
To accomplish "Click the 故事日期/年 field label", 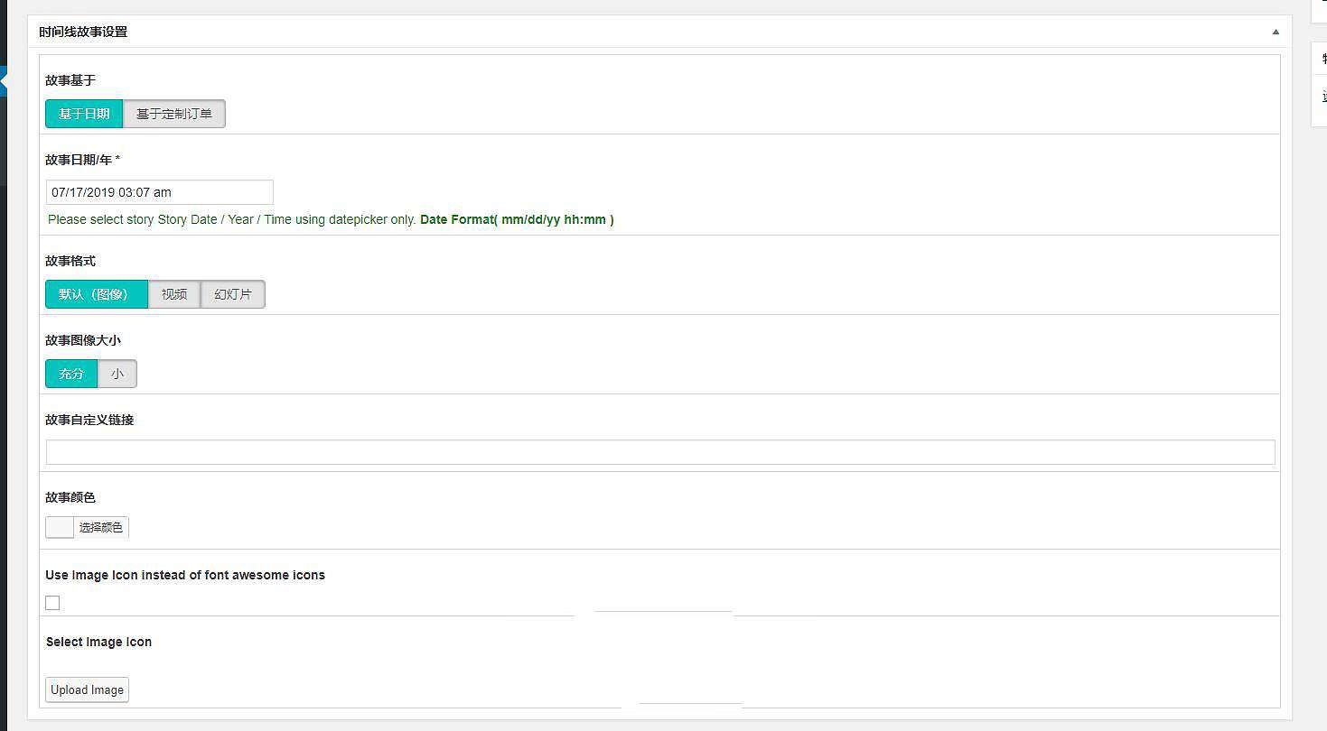I will pos(82,160).
